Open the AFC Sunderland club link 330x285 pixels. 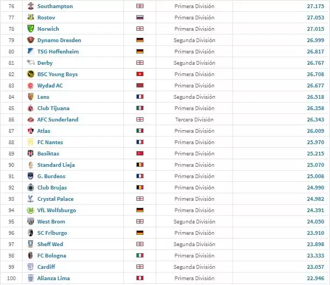tap(58, 119)
